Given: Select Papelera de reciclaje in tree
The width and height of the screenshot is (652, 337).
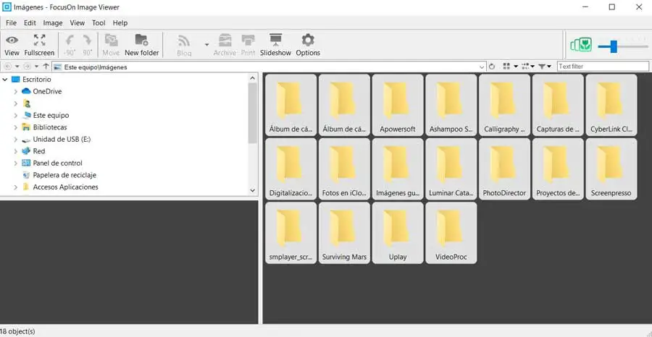Looking at the screenshot, I should coord(64,175).
